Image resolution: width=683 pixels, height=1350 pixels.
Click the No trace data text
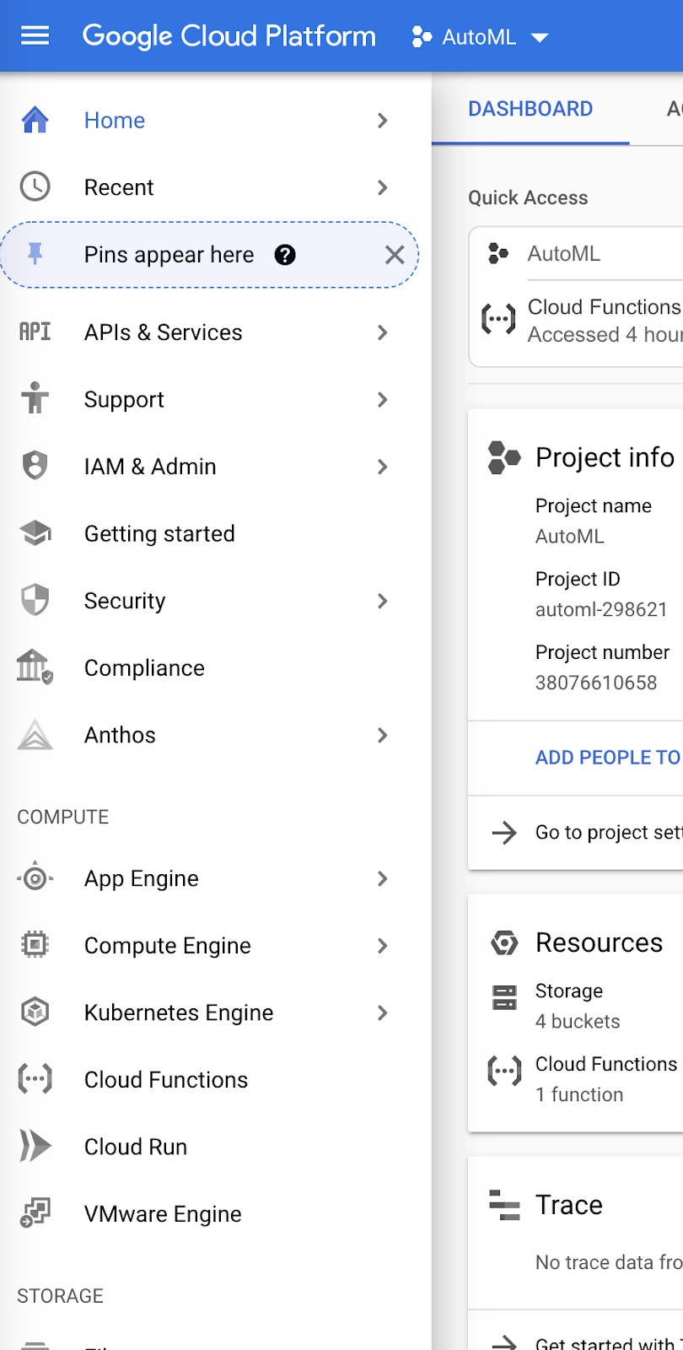tap(609, 1262)
